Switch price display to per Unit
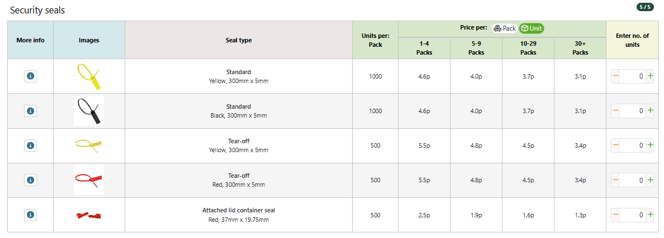Image resolution: width=664 pixels, height=238 pixels. click(532, 28)
